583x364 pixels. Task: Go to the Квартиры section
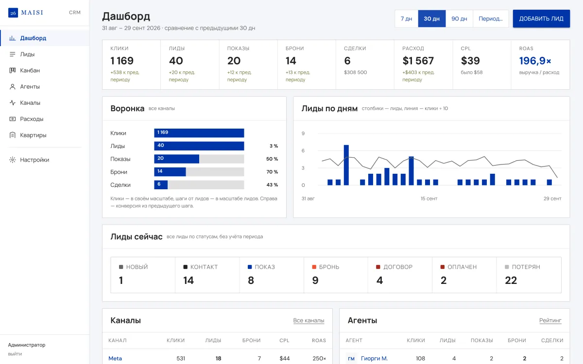pos(45,135)
